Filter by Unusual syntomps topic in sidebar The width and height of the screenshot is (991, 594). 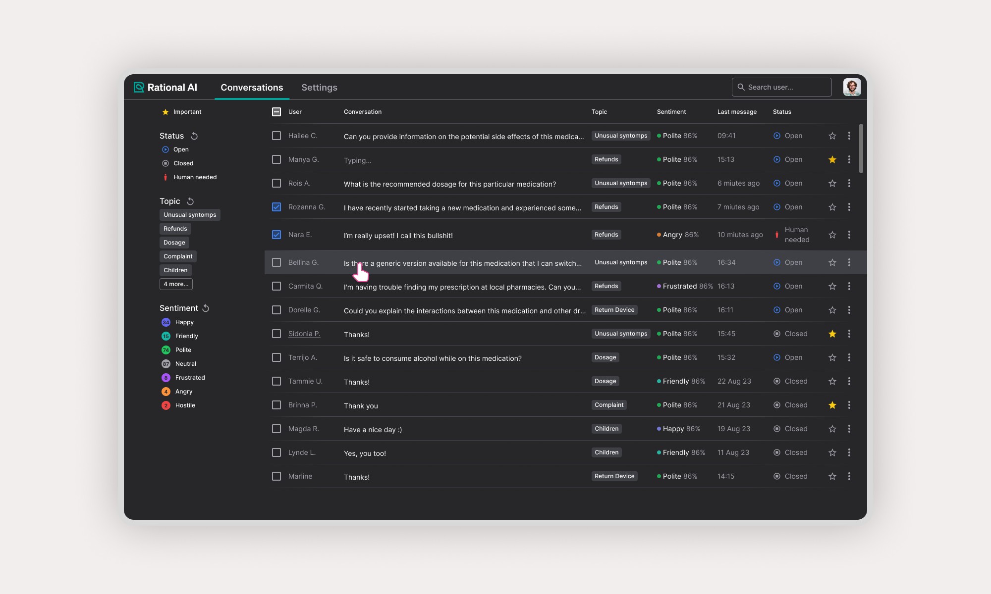pyautogui.click(x=190, y=215)
